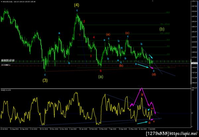This screenshot has height=137, width=199.
Task: Click the 1266.33 price axis value
Action: (194, 27)
